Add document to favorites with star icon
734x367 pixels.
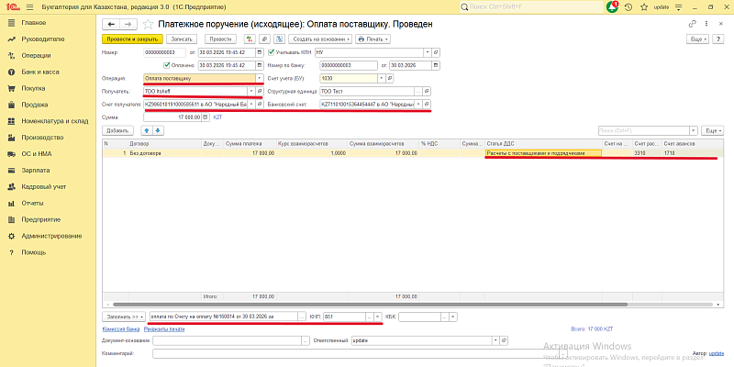[x=147, y=24]
